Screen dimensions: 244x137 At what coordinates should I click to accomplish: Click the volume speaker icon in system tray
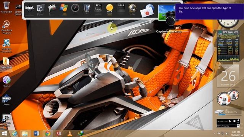pos(227,134)
